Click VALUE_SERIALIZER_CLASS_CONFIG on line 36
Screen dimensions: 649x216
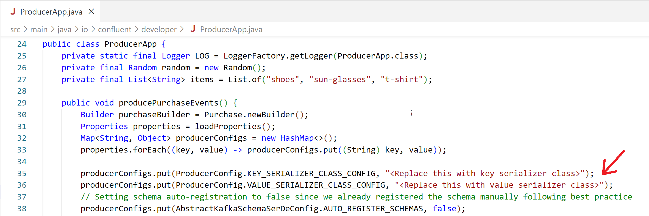pos(316,185)
